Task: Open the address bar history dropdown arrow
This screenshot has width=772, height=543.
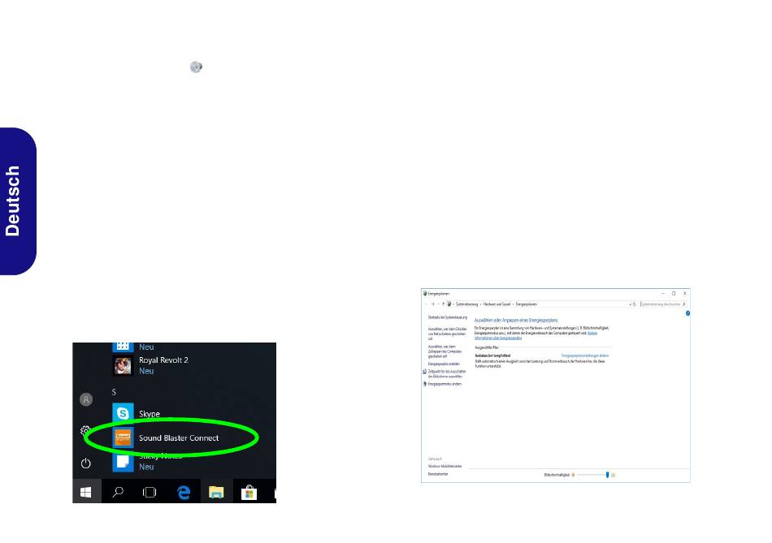Action: 631,304
